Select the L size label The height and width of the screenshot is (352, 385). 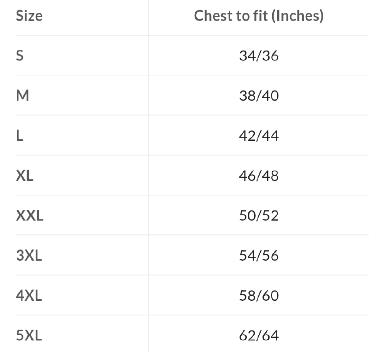[19, 136]
